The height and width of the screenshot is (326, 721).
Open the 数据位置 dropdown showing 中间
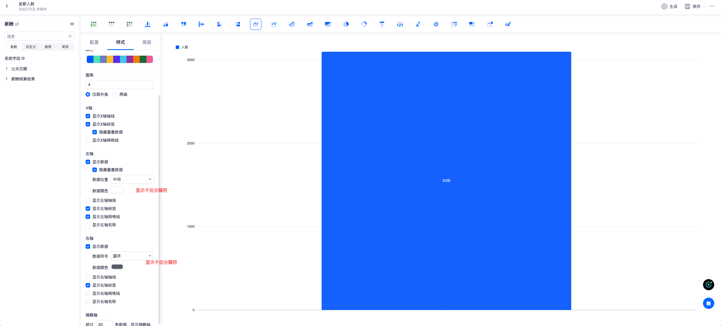tap(132, 179)
